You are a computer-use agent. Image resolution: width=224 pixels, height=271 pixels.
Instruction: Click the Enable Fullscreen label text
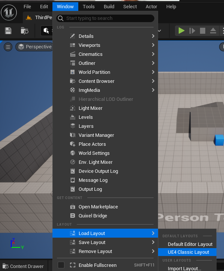[98, 265]
